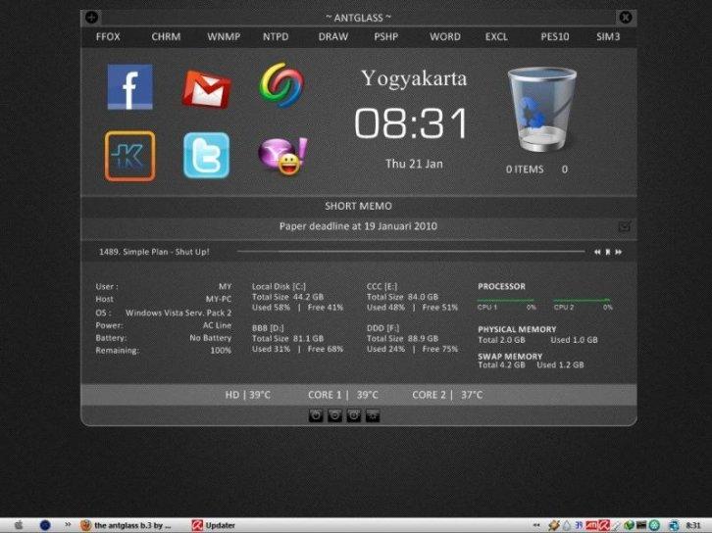Open the Recycle Bin icon
The width and height of the screenshot is (712, 533).
(x=541, y=109)
